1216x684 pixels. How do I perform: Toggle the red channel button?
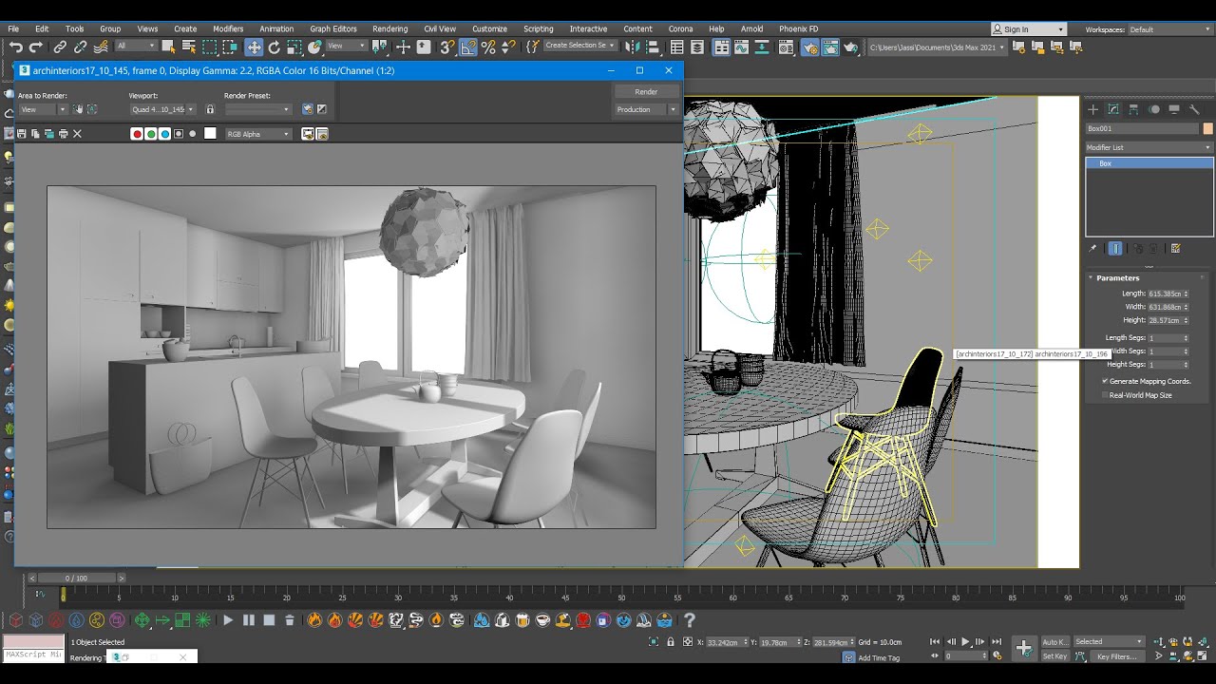(137, 134)
